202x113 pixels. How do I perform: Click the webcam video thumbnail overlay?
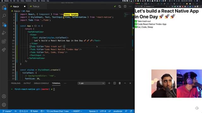coord(176,83)
